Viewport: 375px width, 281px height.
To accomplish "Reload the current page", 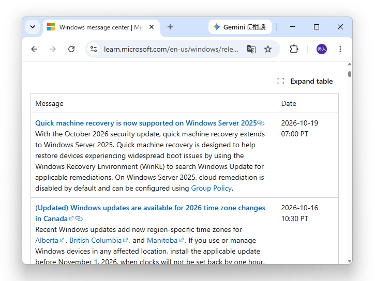I will (x=71, y=49).
